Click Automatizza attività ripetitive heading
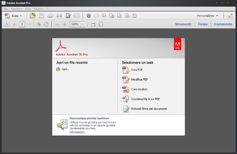 point(89,118)
